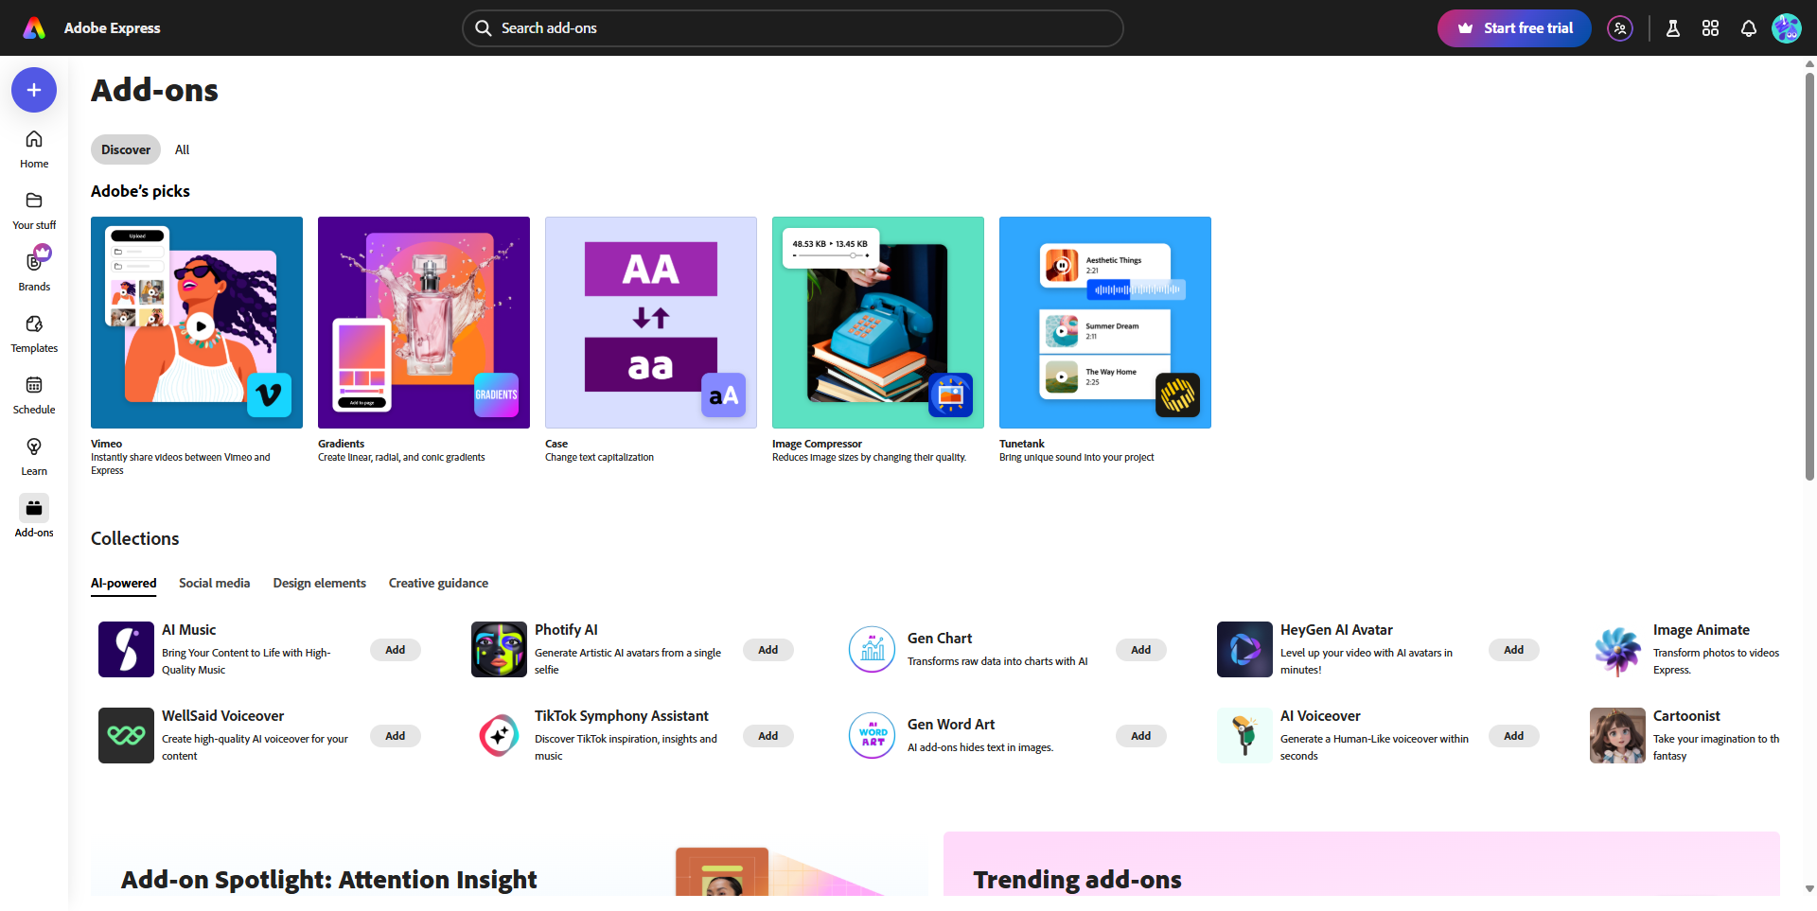The width and height of the screenshot is (1817, 911).
Task: Add the Gen Chart add-on
Action: coord(1140,650)
